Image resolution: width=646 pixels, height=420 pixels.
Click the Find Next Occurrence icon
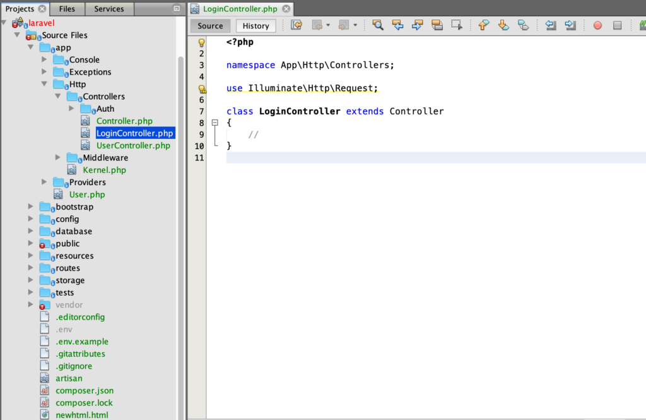click(416, 25)
